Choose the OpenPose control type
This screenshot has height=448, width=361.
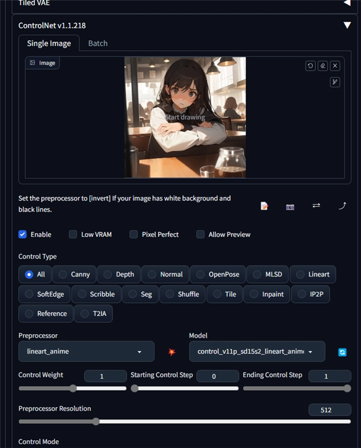218,275
